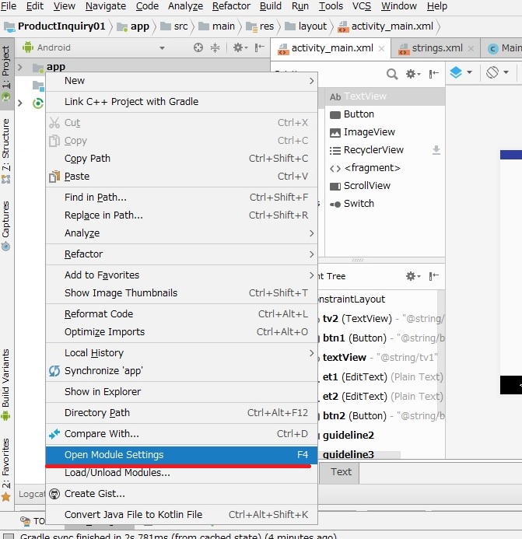Open palette gear settings
This screenshot has width=522, height=539.
413,74
